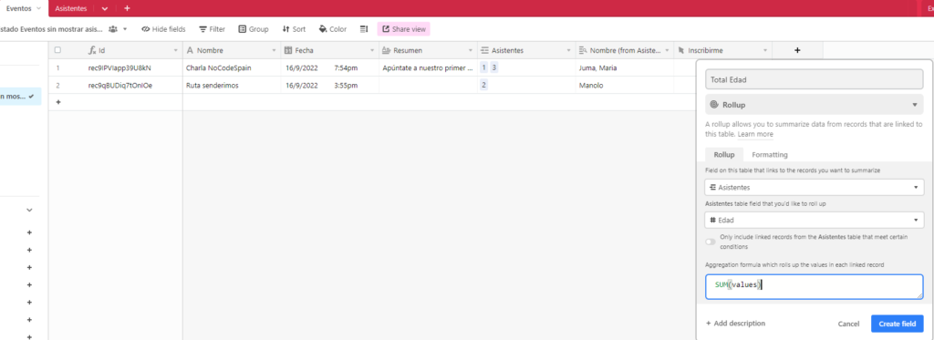Click the Nombre lookup field icon
The image size is (934, 340).
point(583,51)
